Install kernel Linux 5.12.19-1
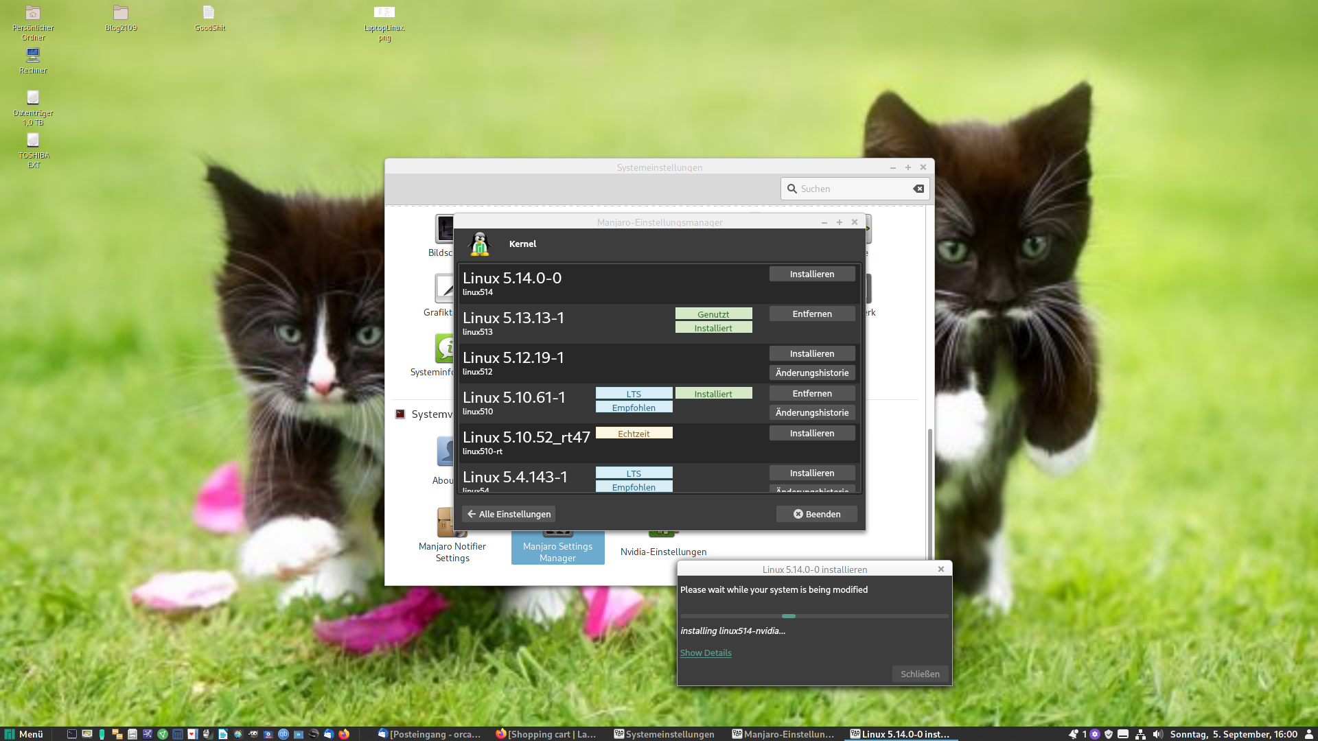 click(812, 353)
